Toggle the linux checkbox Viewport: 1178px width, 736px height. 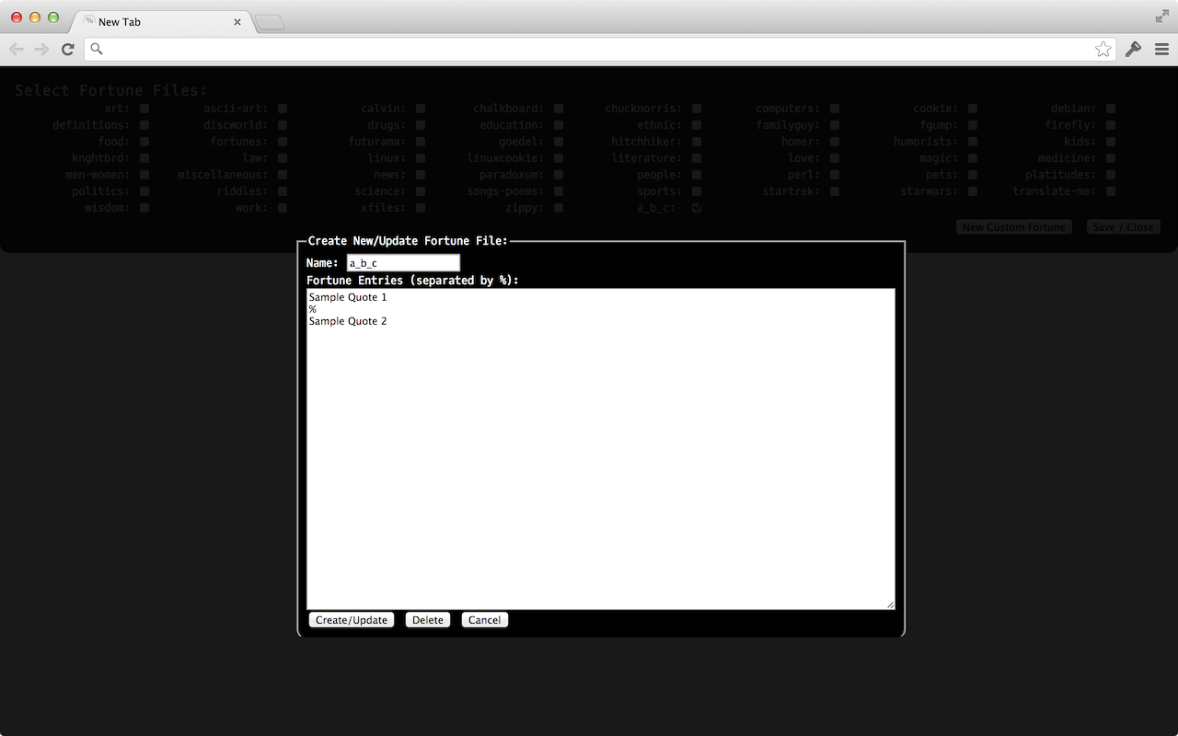421,158
